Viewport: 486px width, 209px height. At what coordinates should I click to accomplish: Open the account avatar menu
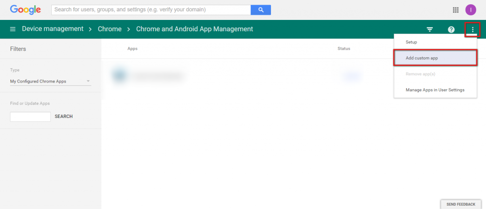tap(470, 10)
